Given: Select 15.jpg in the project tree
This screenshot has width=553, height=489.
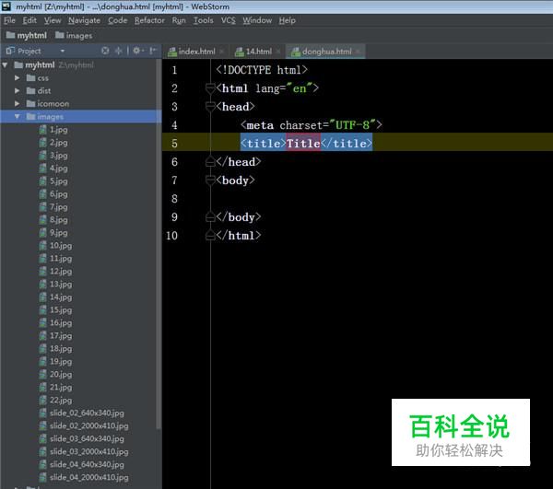Looking at the screenshot, I should click(x=61, y=310).
